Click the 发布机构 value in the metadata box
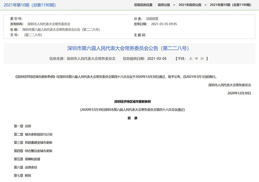 (49, 24)
